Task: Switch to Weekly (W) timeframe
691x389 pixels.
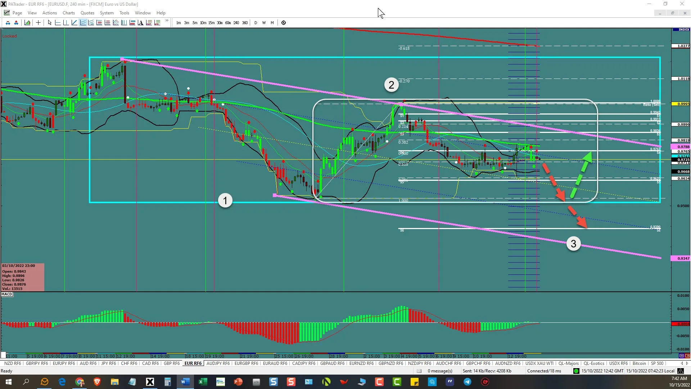Action: 264,23
